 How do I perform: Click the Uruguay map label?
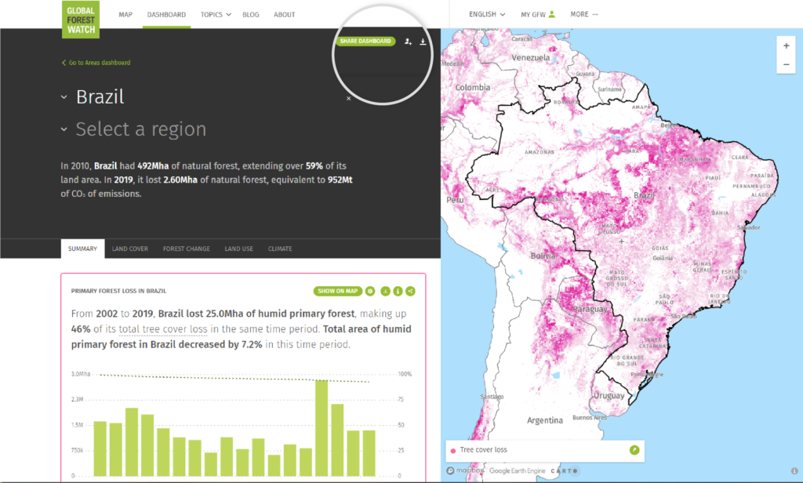(609, 395)
